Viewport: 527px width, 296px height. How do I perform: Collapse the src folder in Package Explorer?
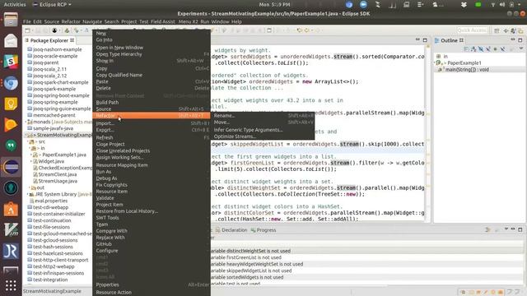(28, 141)
